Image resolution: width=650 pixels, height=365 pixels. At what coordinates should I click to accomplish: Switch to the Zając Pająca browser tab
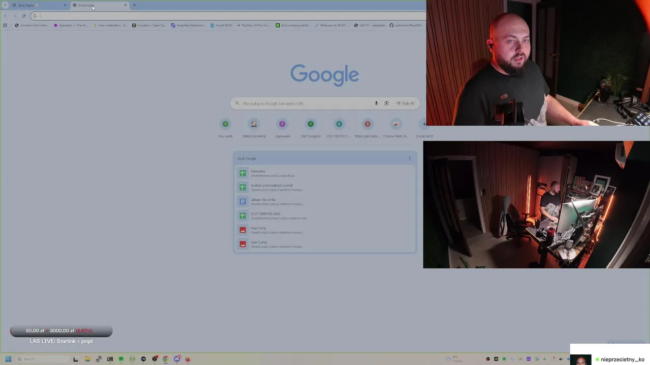tap(40, 5)
